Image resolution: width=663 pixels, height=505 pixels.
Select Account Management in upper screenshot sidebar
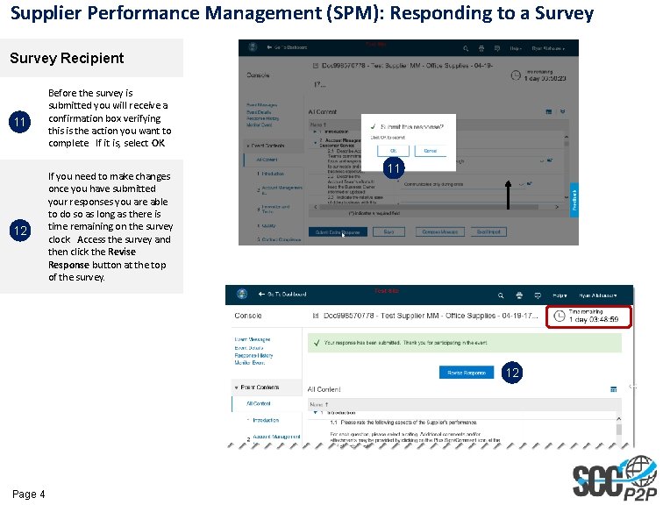click(x=282, y=189)
